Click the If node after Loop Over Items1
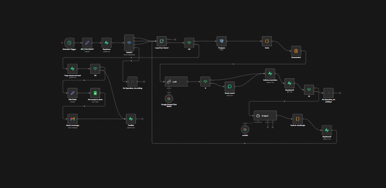 coord(189,42)
